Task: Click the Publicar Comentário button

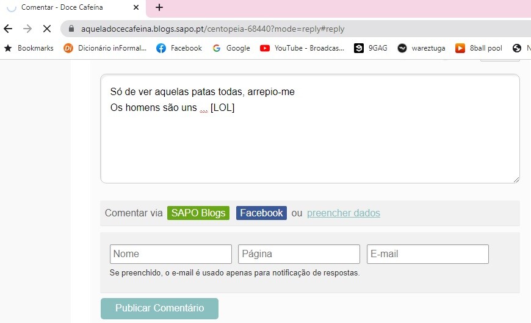Action: (x=159, y=308)
